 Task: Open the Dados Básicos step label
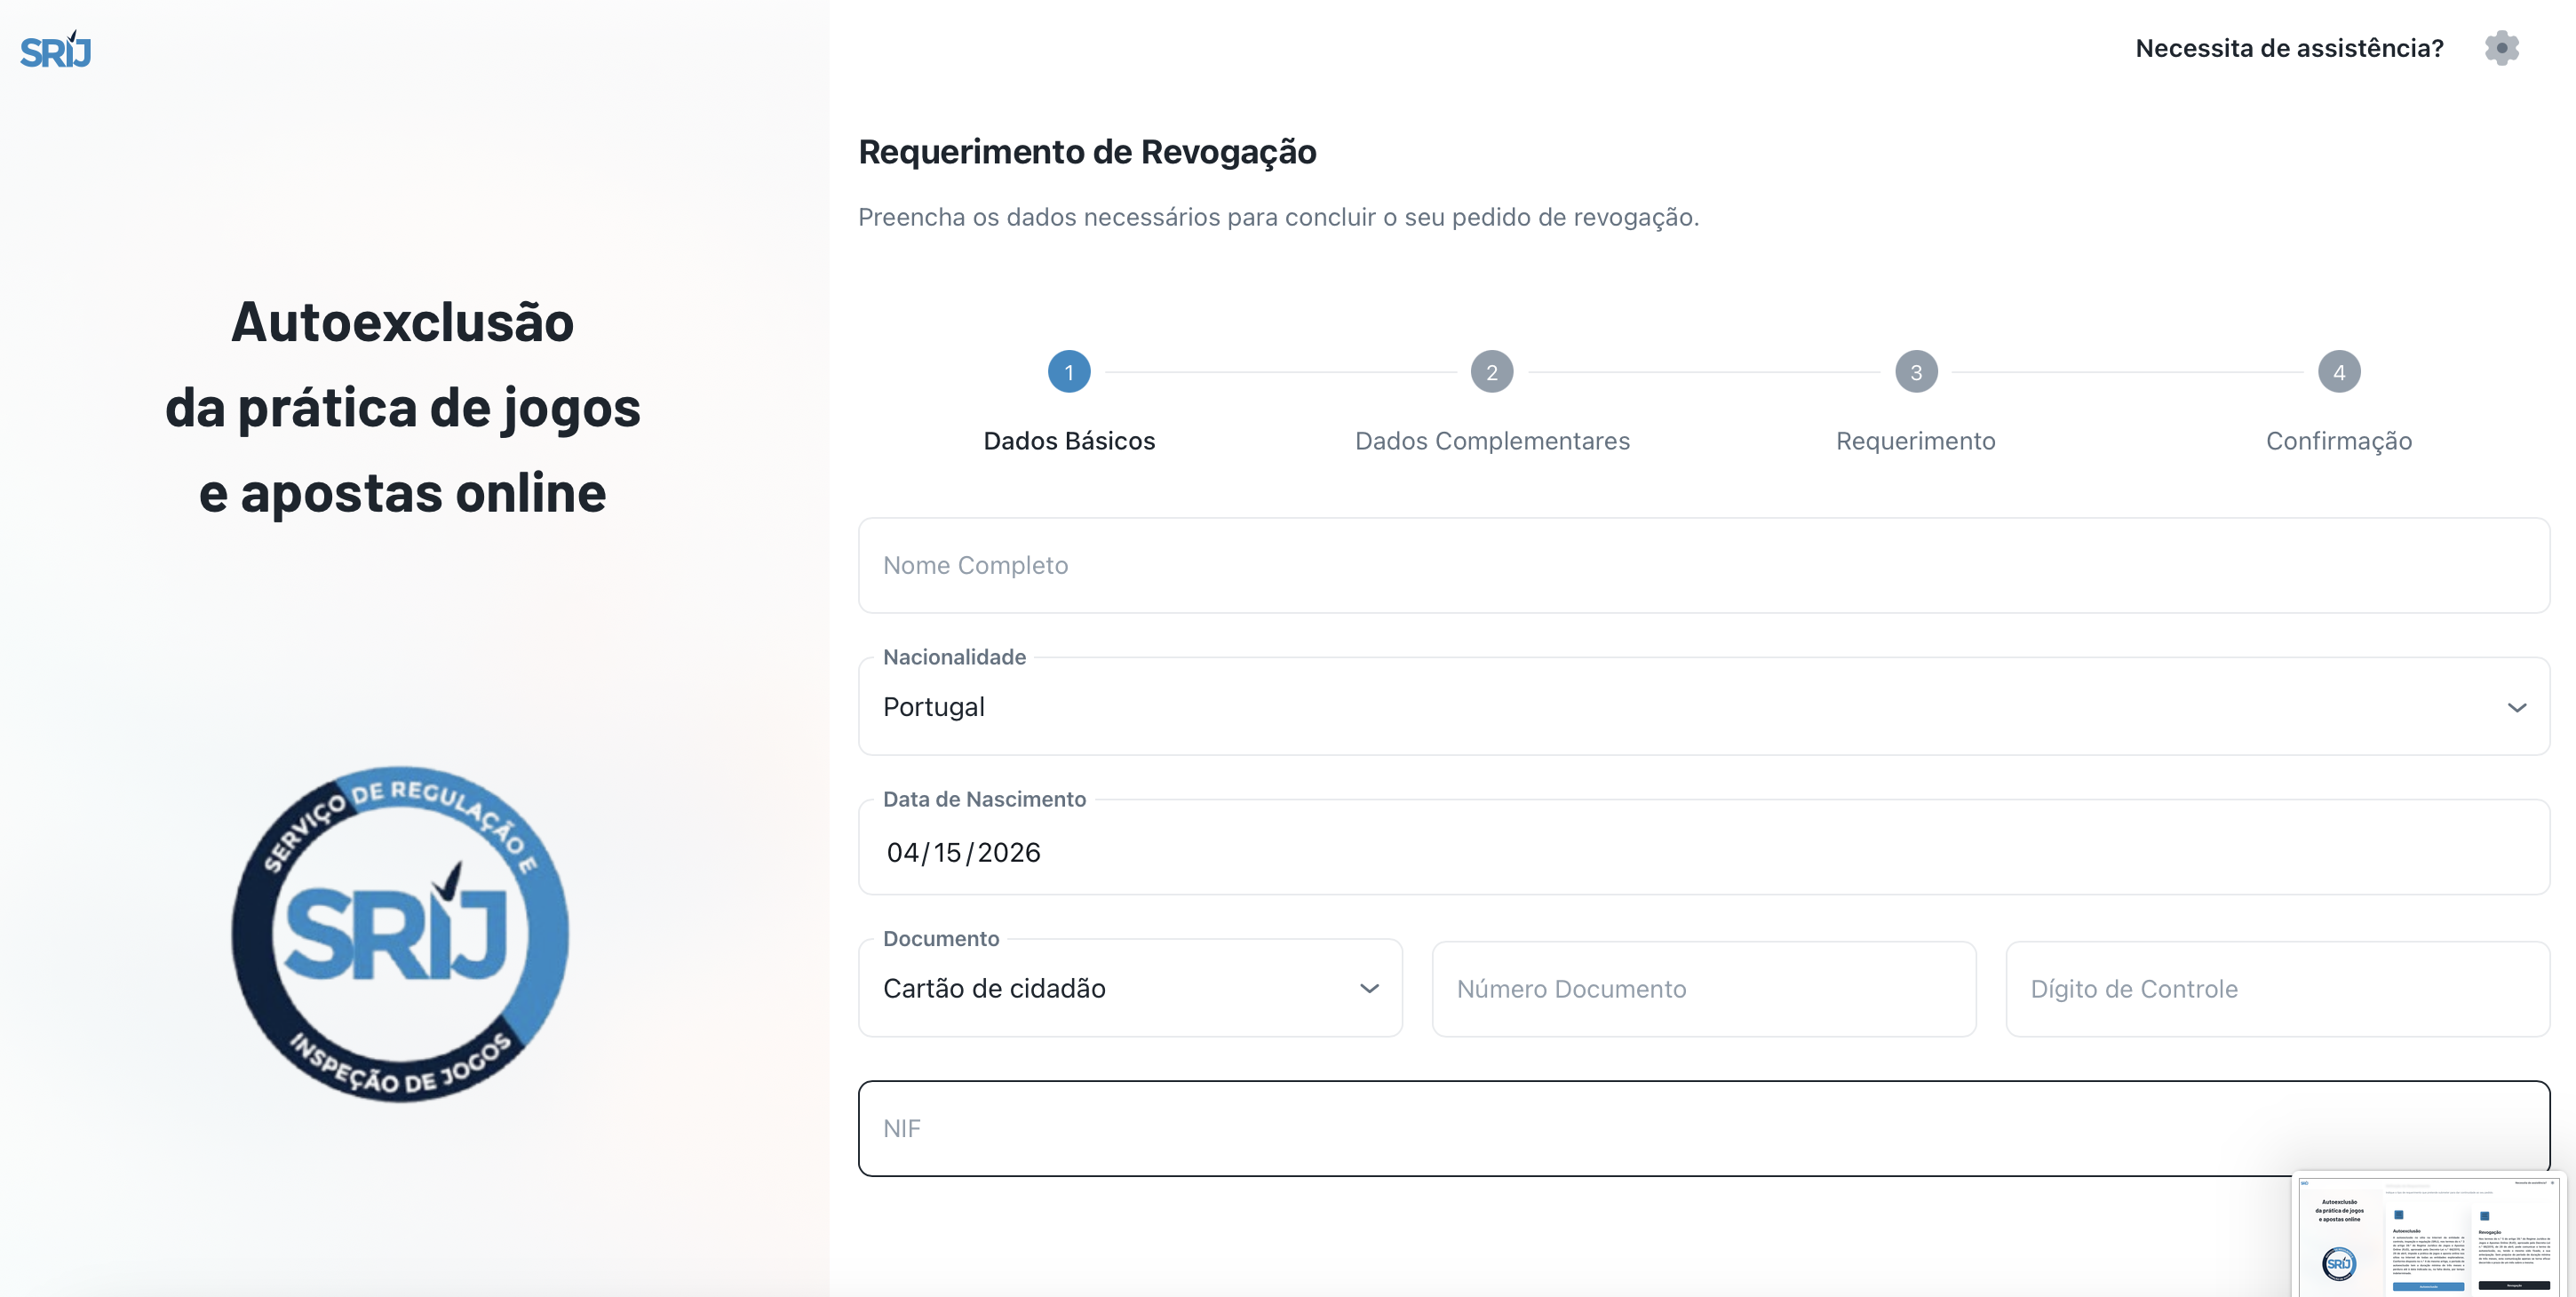(x=1069, y=441)
